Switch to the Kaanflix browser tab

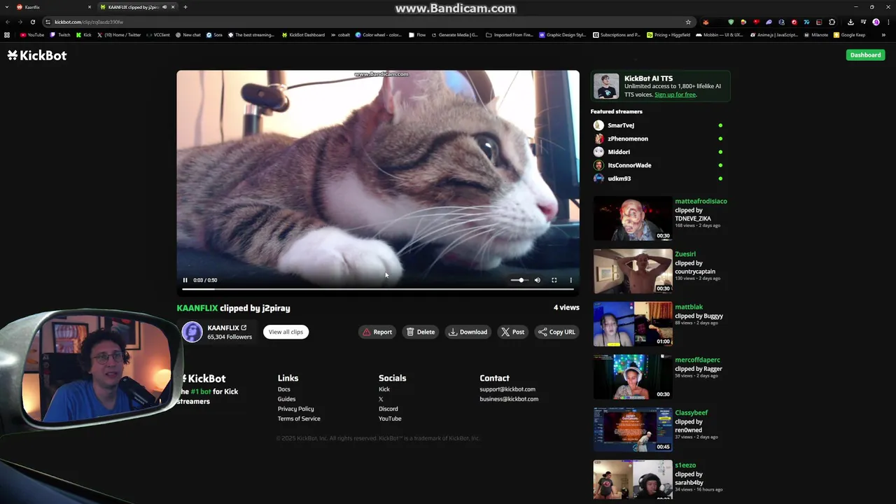[x=53, y=7]
